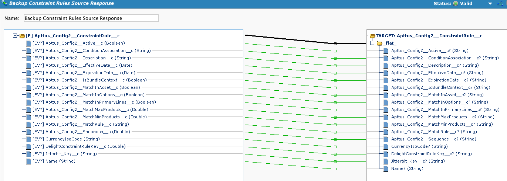The height and width of the screenshot is (181, 507).
Task: Open the header dropdown arrow next to Valid
Action: (490, 3)
